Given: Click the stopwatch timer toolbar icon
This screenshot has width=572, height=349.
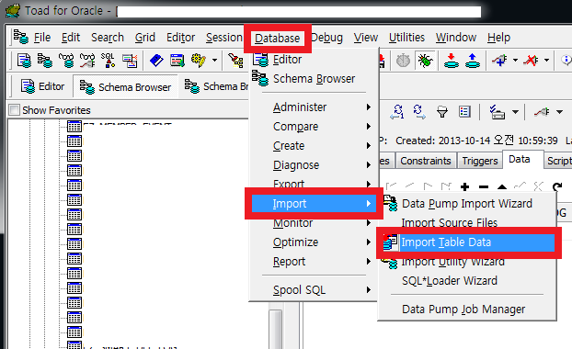Looking at the screenshot, I should pos(403,61).
